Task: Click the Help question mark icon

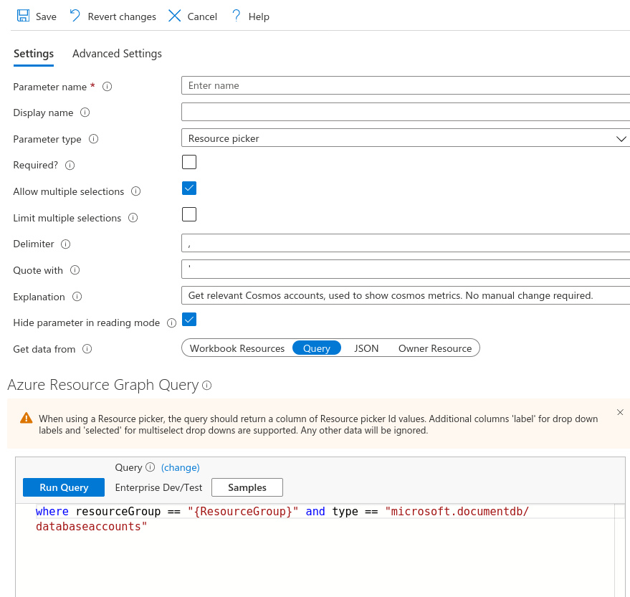Action: point(236,16)
